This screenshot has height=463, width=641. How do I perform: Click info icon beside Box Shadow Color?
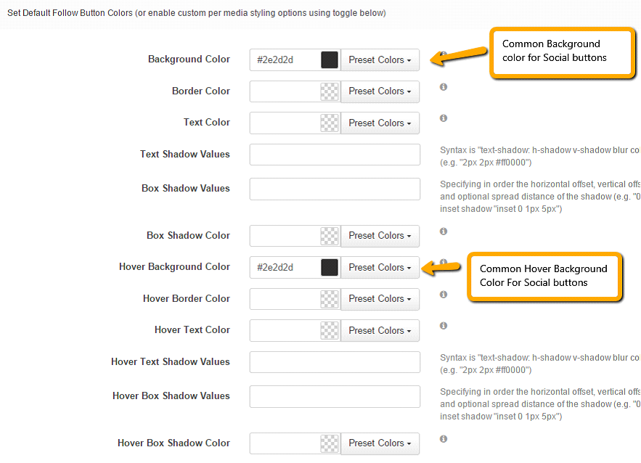tap(443, 231)
